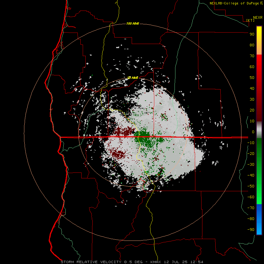The image size is (264, 264).
Task: Pick the gray zero-velocity color bar segment
Action: pos(259,130)
